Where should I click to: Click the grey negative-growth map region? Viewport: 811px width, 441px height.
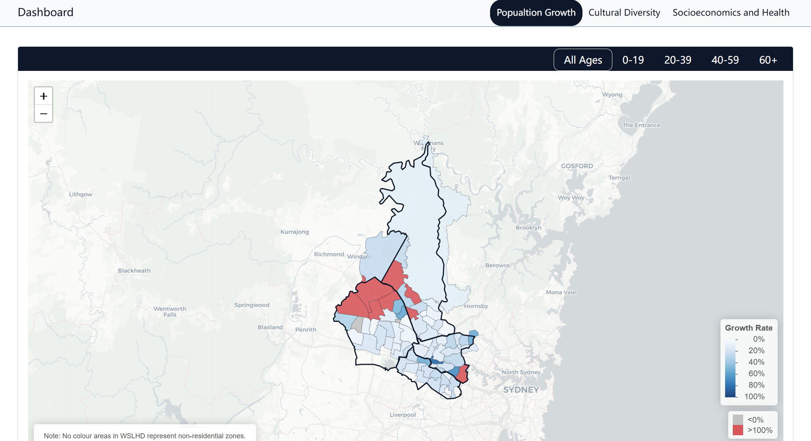coord(357,324)
